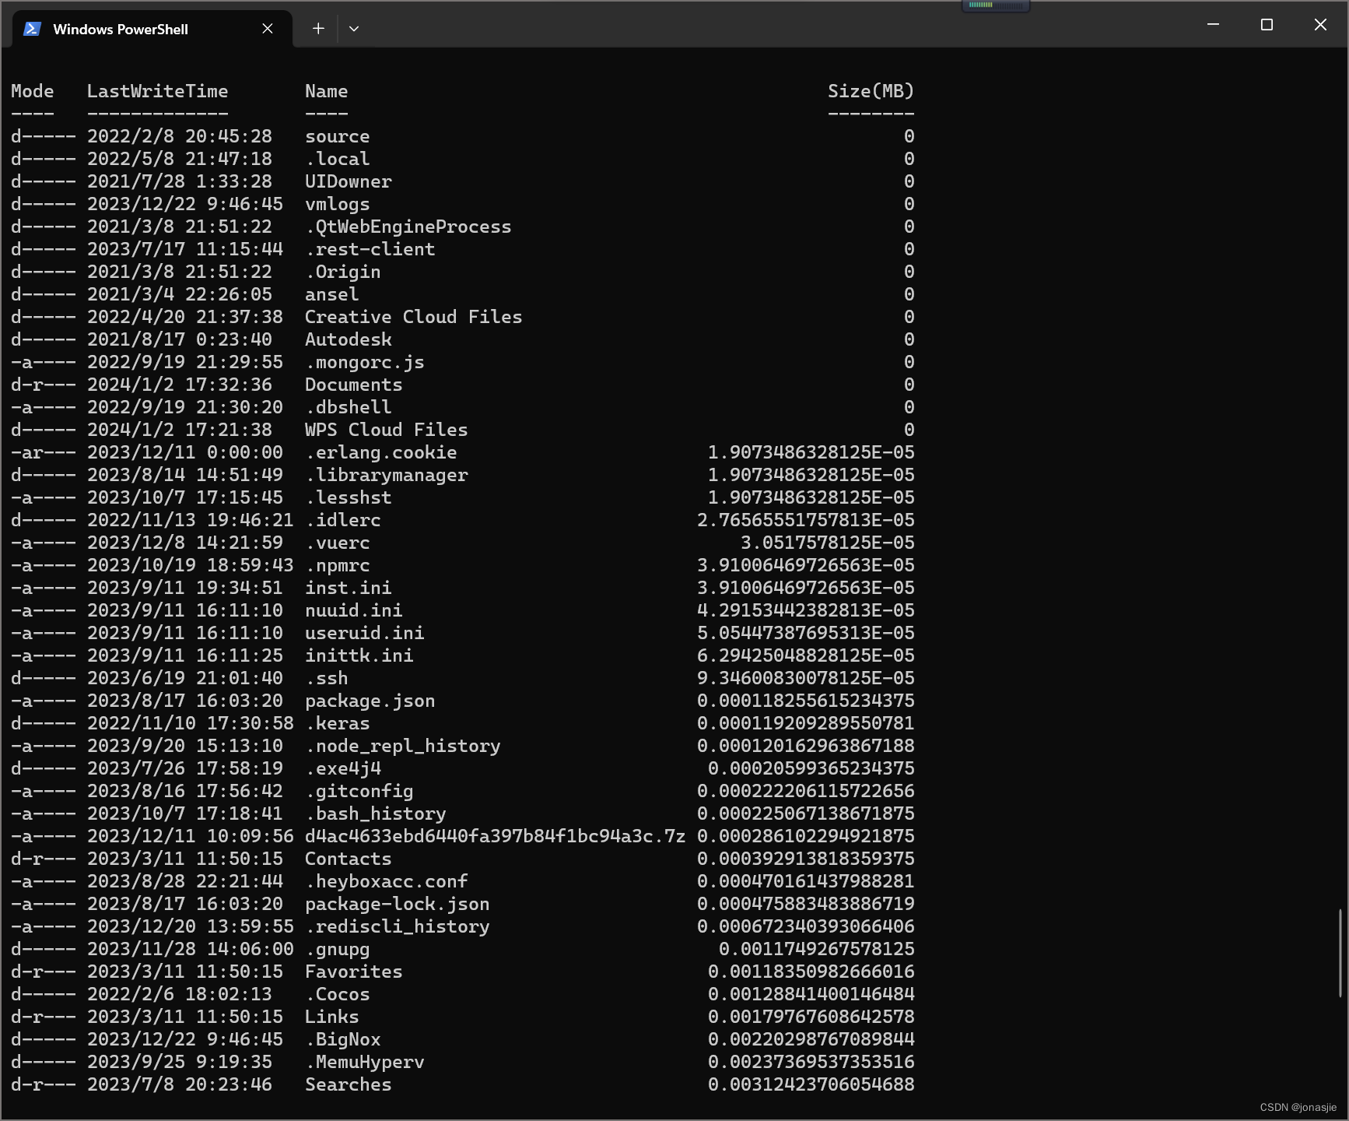Click the Autodesk directory entry
Viewport: 1349px width, 1121px height.
tap(348, 339)
